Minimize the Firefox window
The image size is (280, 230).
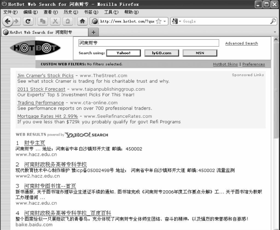coord(258,4)
